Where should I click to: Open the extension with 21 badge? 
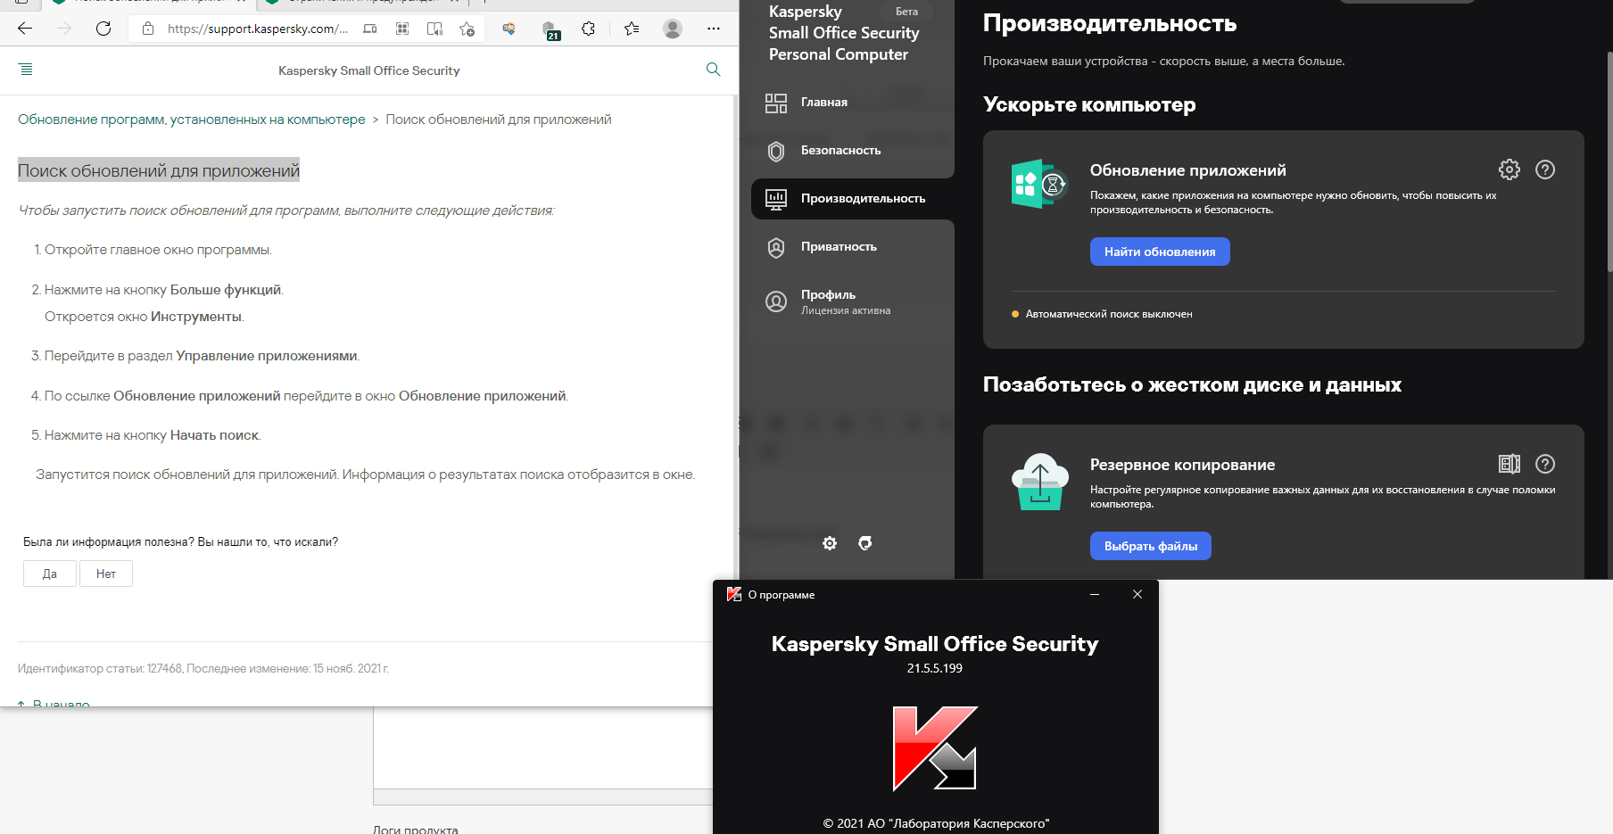[x=550, y=29]
